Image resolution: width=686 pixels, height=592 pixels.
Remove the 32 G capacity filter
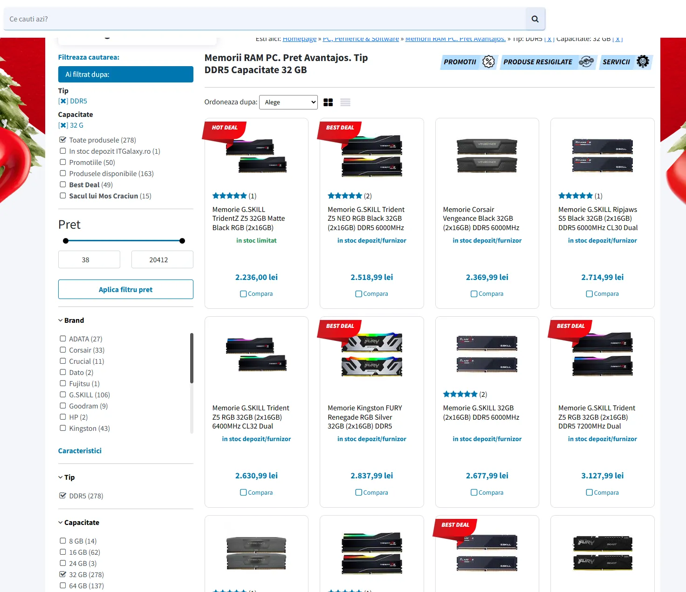[x=63, y=125]
